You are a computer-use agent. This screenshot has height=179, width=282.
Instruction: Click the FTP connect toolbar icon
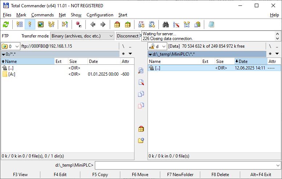(141, 25)
